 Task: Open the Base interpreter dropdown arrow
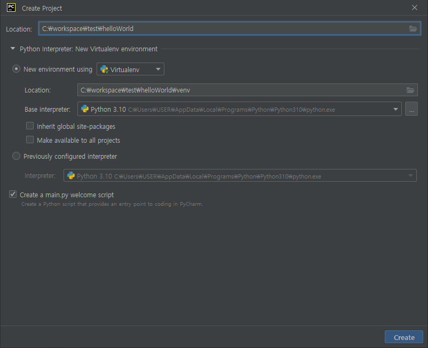pos(395,110)
